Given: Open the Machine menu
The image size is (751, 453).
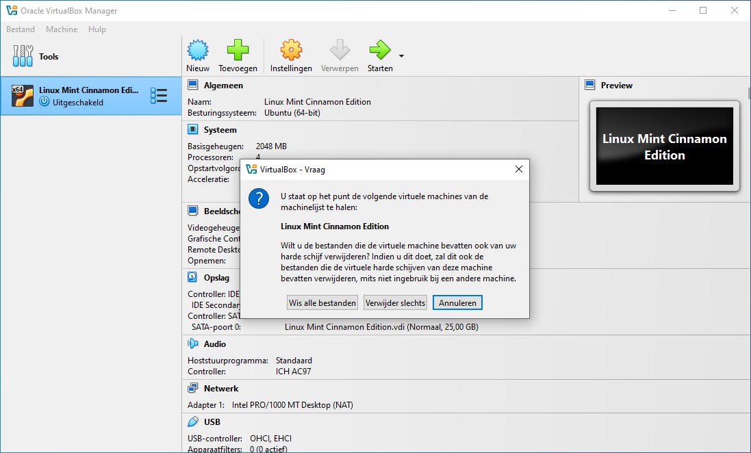Looking at the screenshot, I should pos(62,29).
